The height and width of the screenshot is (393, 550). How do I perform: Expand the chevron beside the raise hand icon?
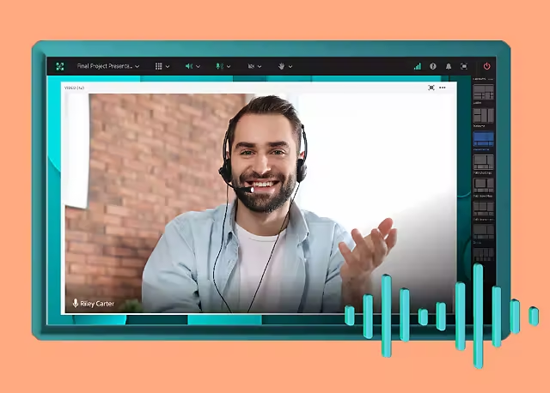pos(290,66)
